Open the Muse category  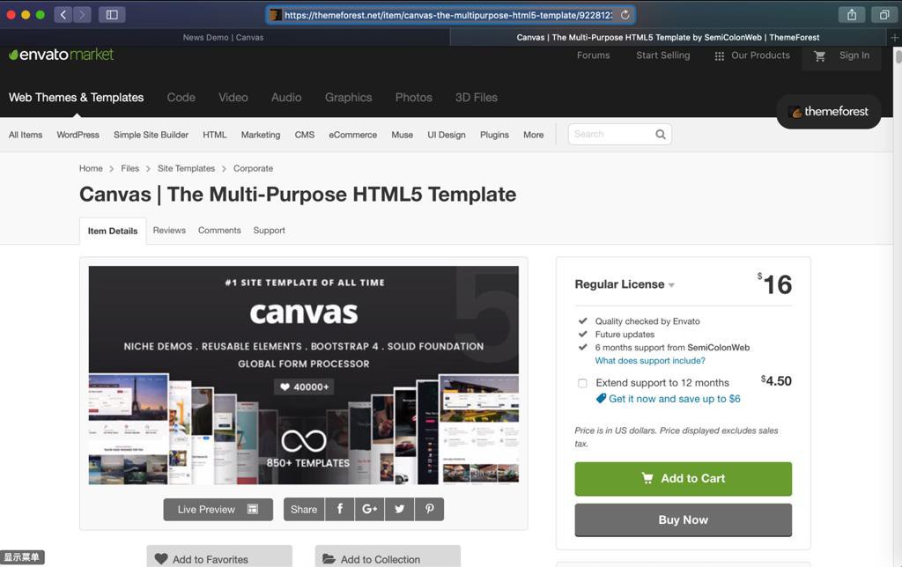click(x=402, y=135)
